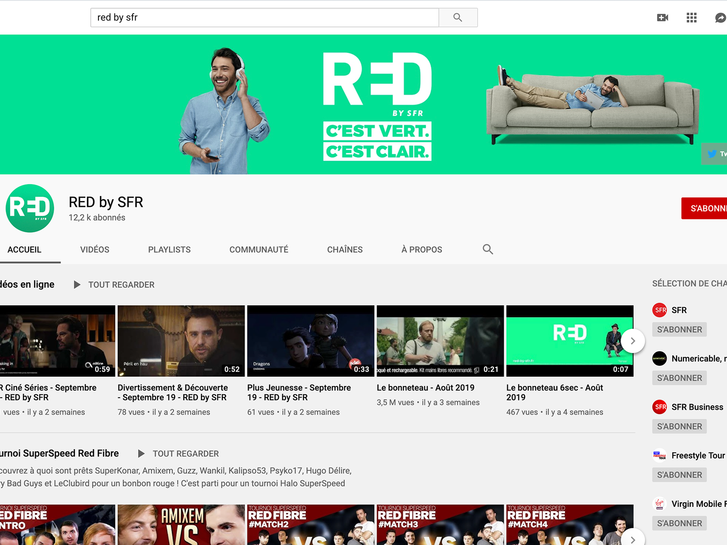Open Numericable channel name link

(x=699, y=358)
